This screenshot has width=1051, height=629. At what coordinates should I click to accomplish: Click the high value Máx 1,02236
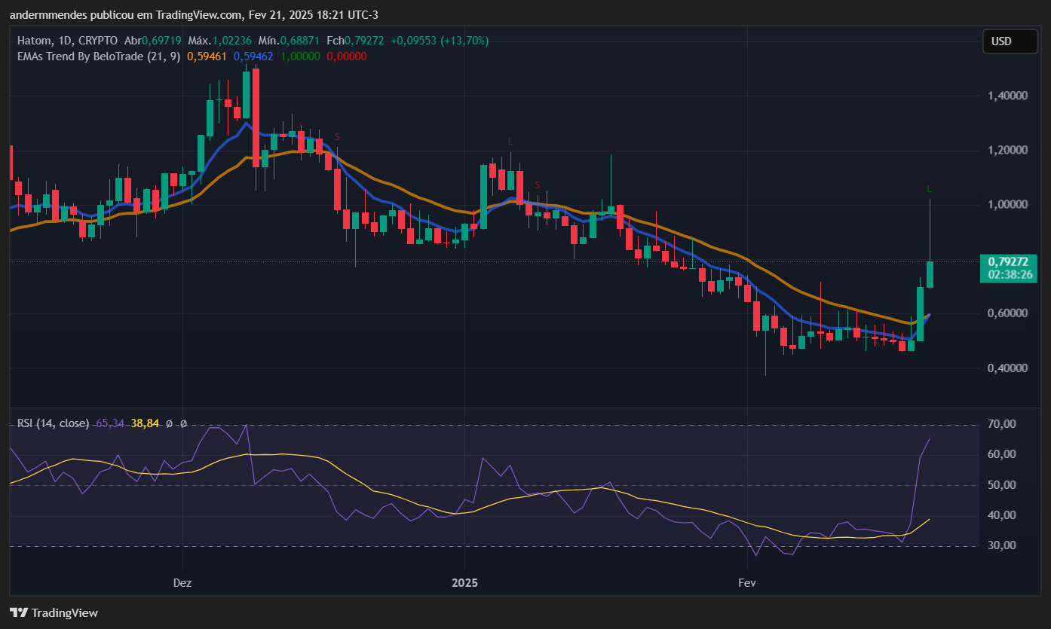(x=220, y=40)
